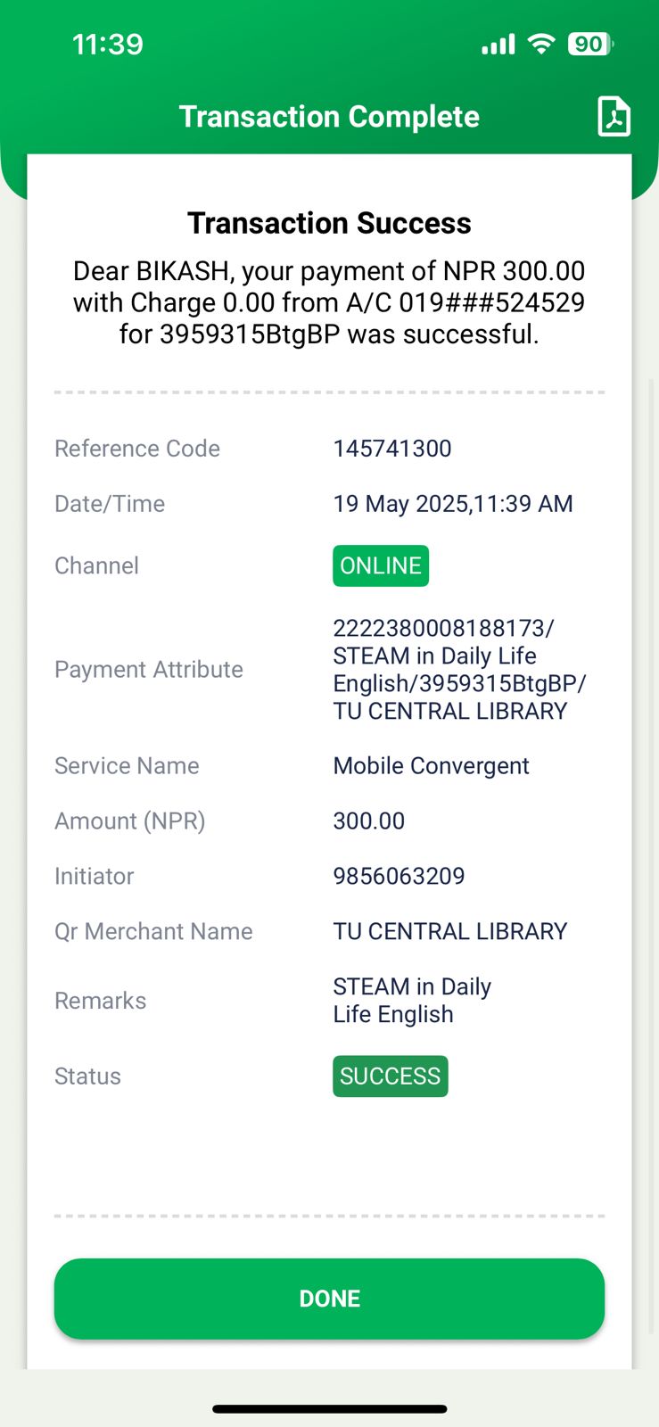Tap the Wi-Fi status icon

click(x=541, y=44)
